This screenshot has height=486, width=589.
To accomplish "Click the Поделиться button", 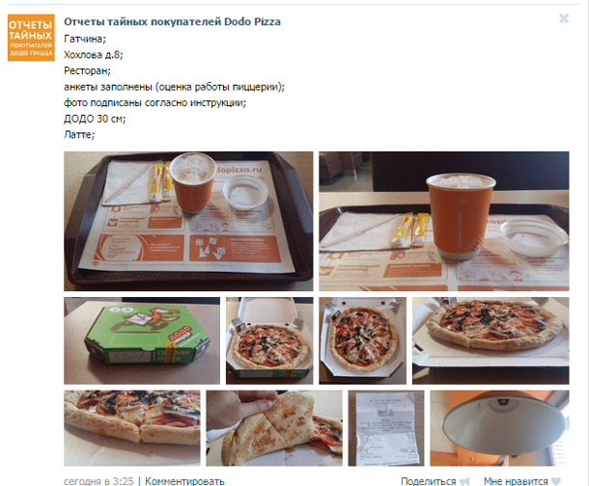I will [428, 481].
